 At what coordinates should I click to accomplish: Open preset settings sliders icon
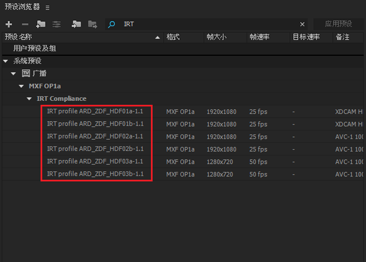[56, 24]
